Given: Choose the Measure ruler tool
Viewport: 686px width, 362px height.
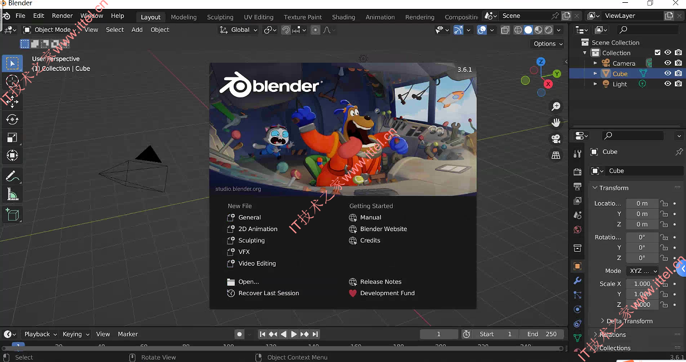Looking at the screenshot, I should pos(12,194).
